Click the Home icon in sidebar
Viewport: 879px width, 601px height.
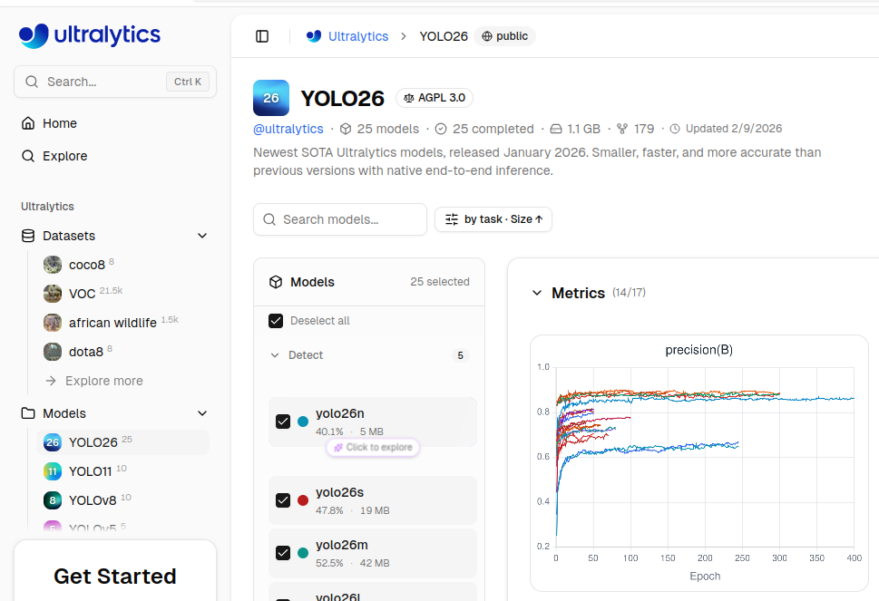pyautogui.click(x=28, y=123)
